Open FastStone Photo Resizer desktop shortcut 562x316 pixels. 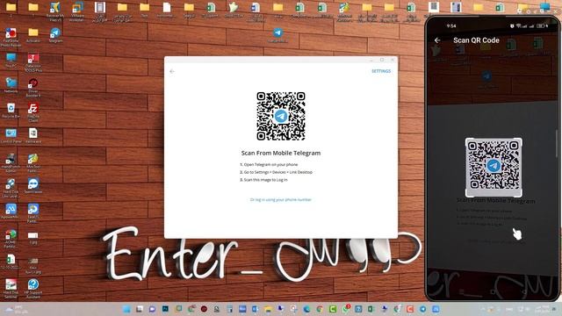tap(11, 37)
